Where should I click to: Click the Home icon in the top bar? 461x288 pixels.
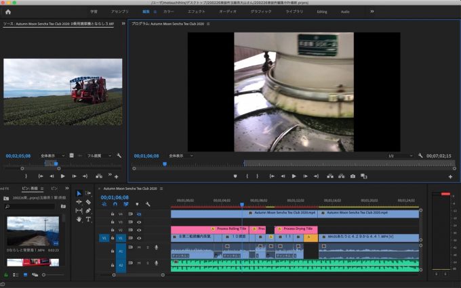(x=8, y=11)
